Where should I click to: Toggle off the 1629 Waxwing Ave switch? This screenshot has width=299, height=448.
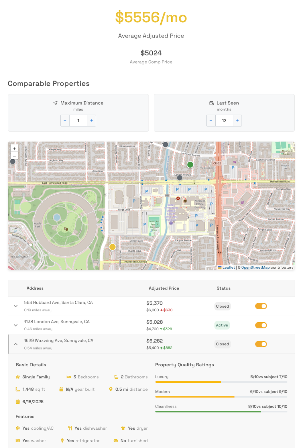pos(261,344)
